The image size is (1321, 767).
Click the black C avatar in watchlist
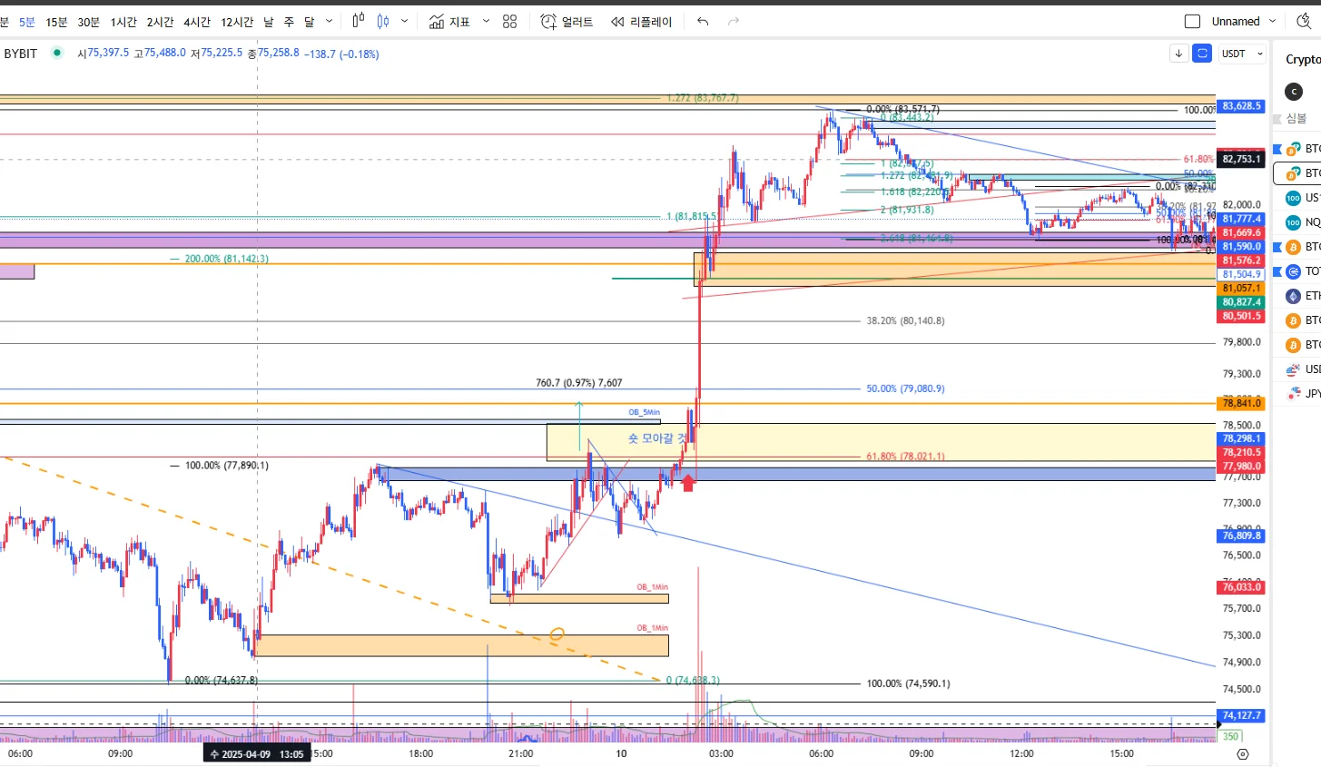tap(1294, 92)
